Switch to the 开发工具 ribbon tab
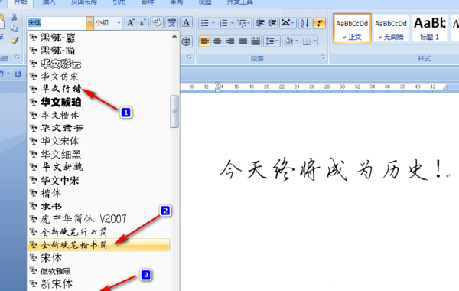Screen dimensions: 459x291 (x=240, y=2)
